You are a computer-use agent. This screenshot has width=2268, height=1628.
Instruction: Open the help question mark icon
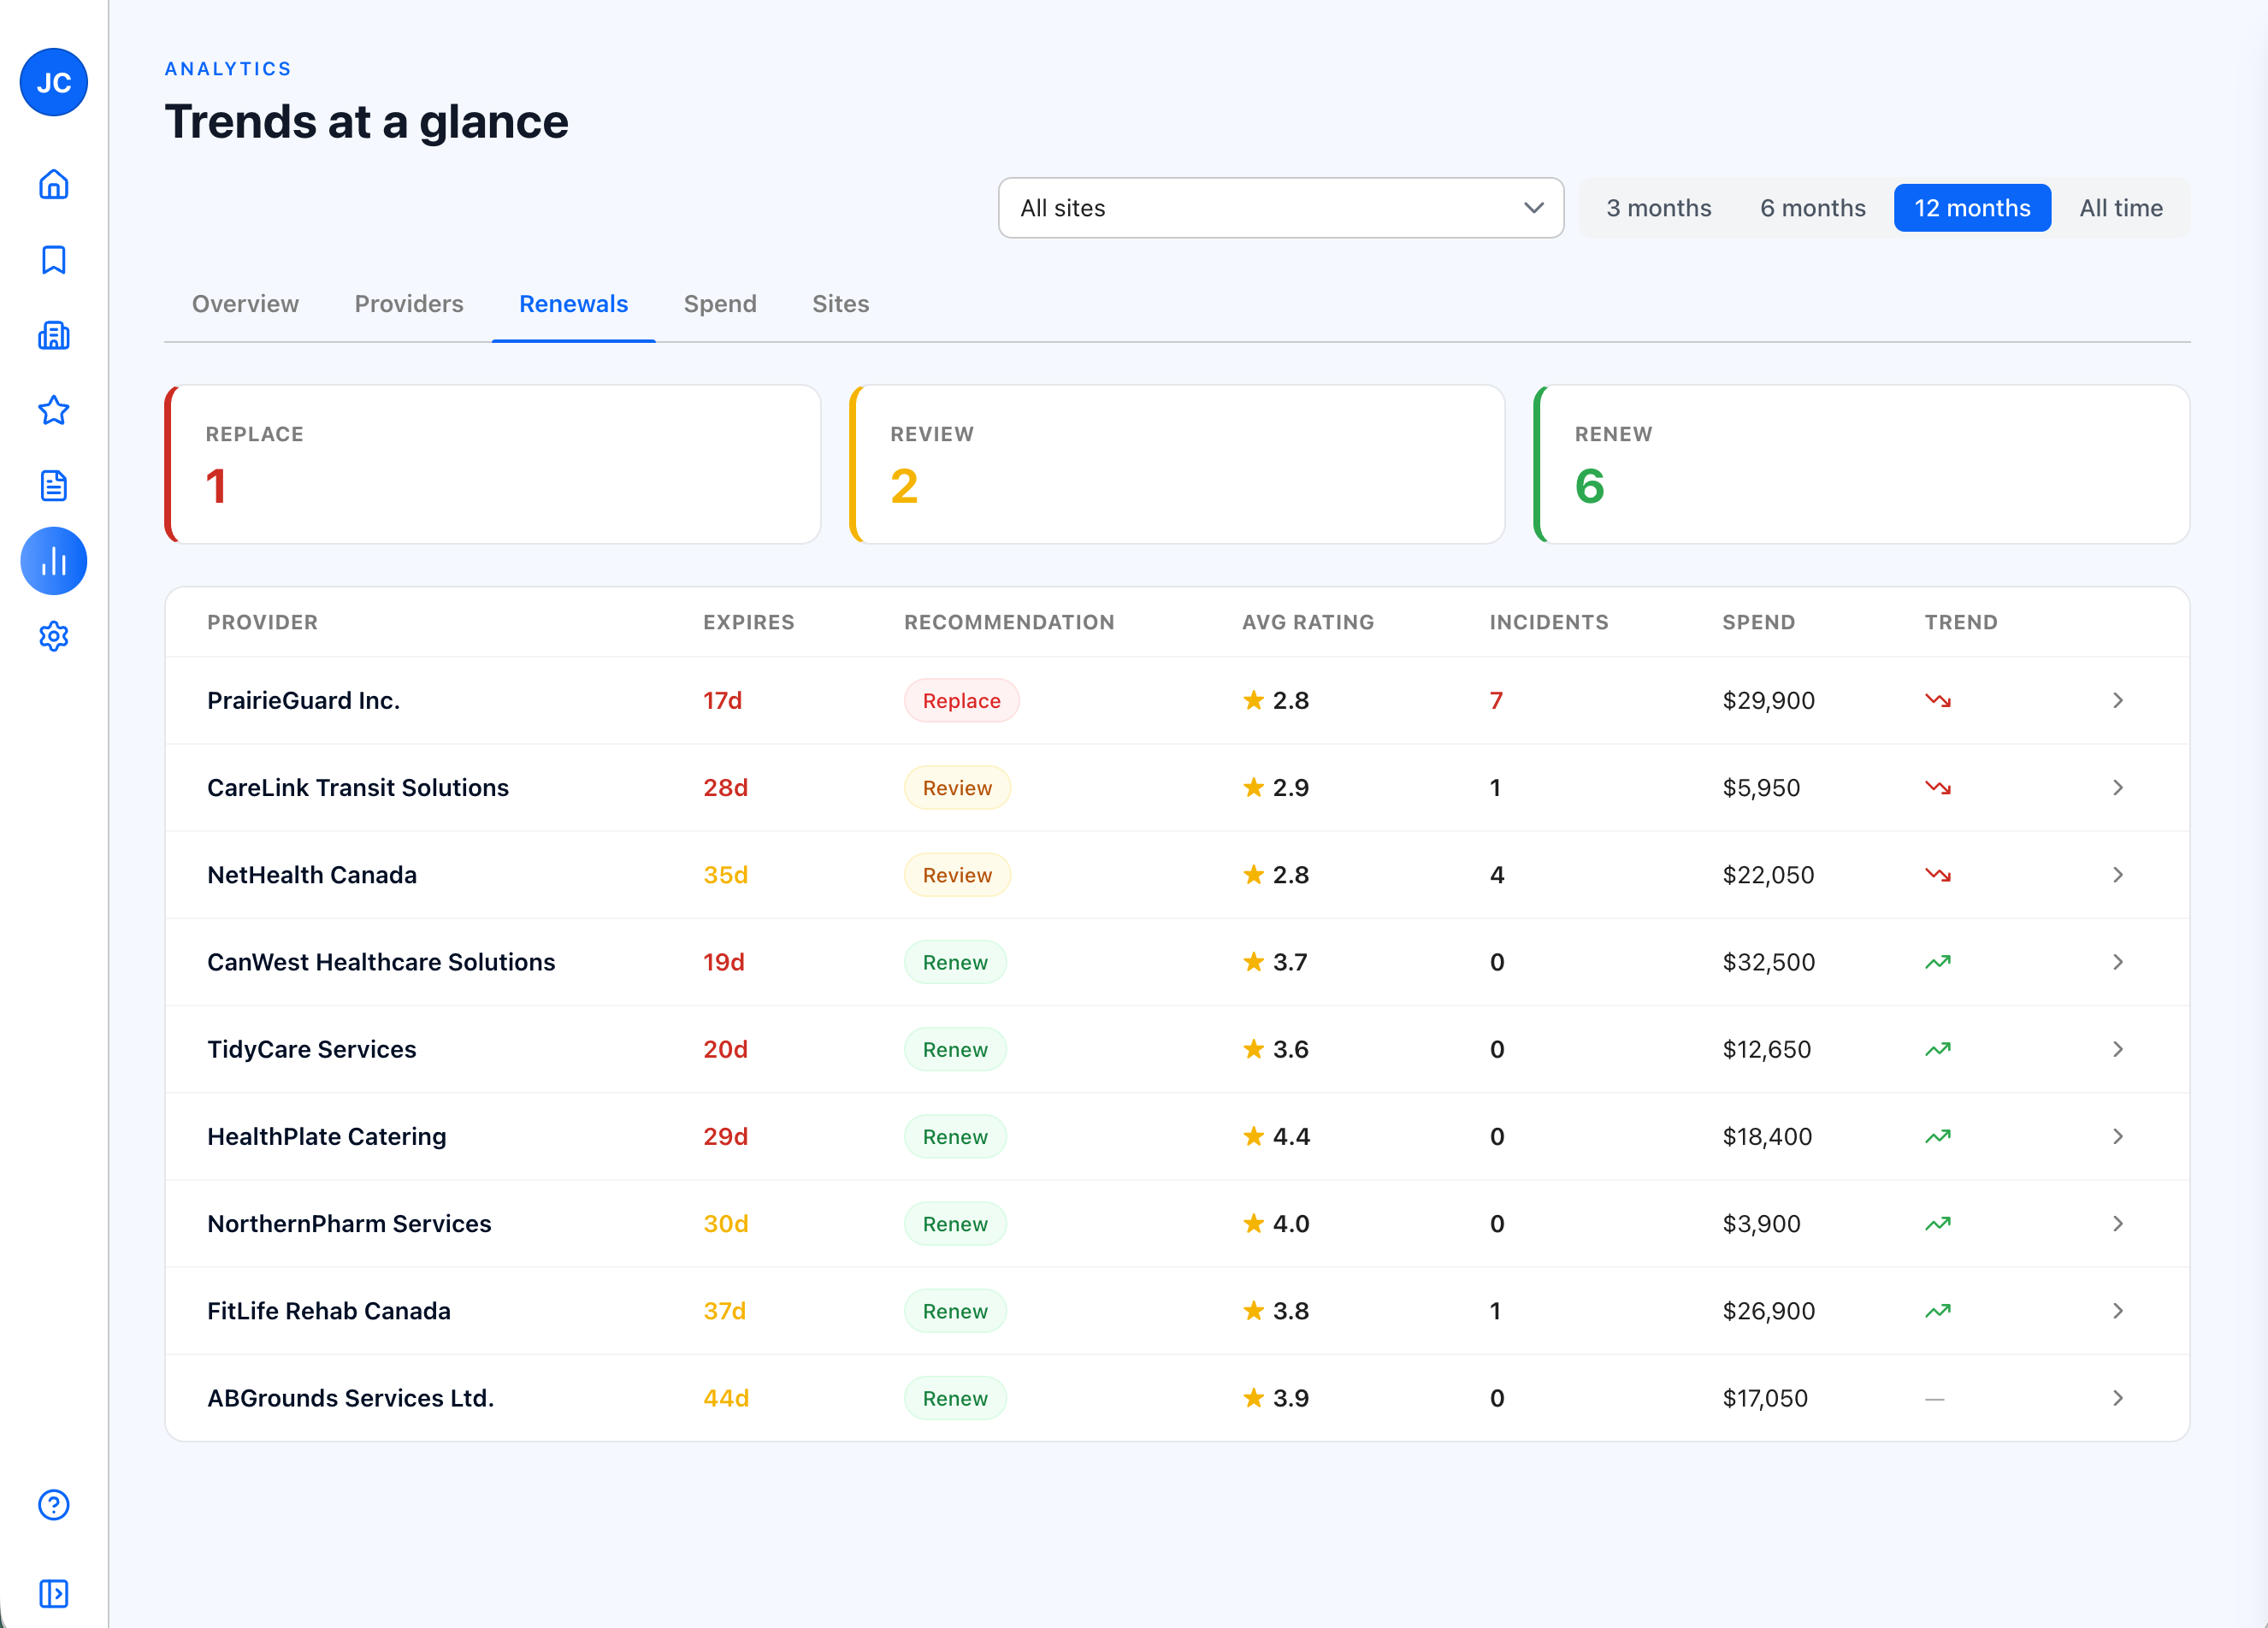point(54,1505)
